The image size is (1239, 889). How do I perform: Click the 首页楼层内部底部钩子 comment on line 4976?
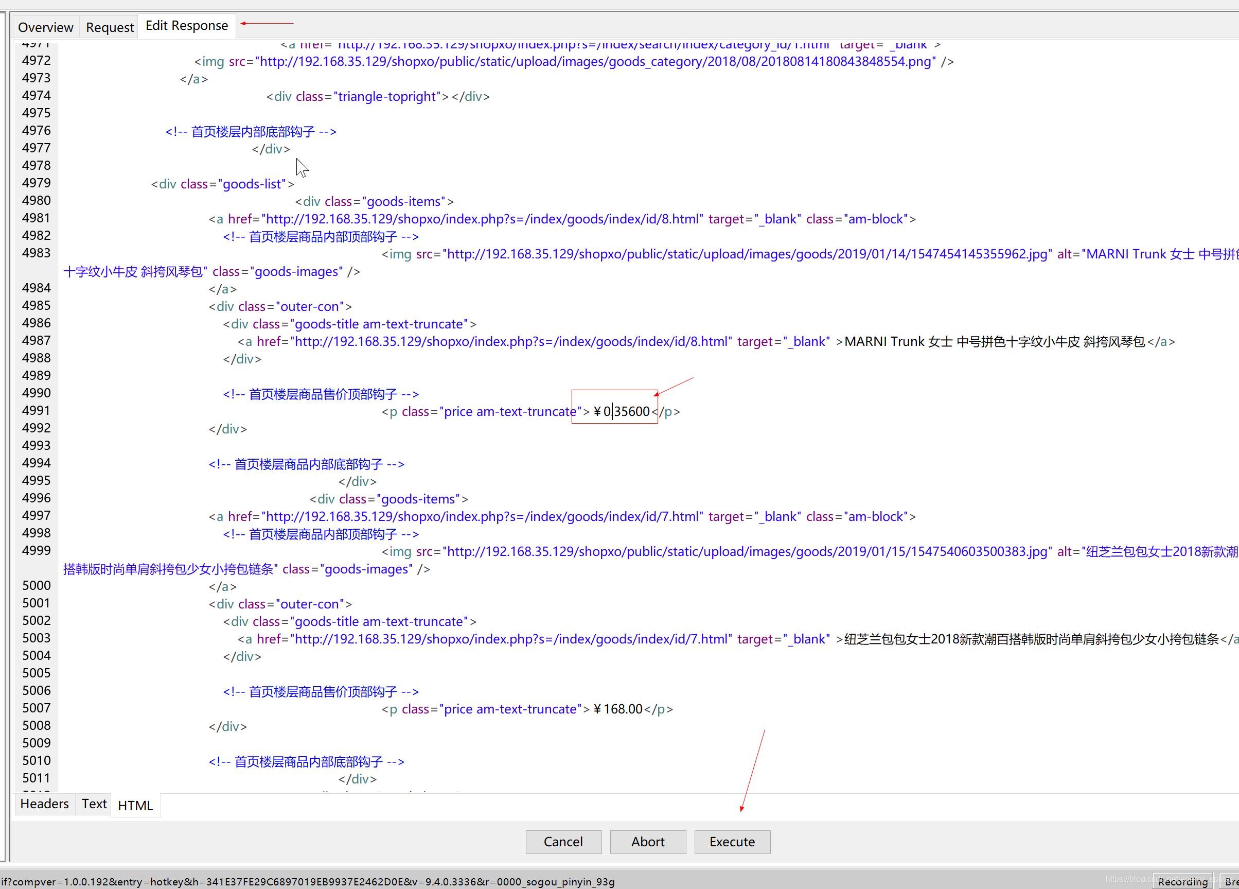[x=251, y=132]
